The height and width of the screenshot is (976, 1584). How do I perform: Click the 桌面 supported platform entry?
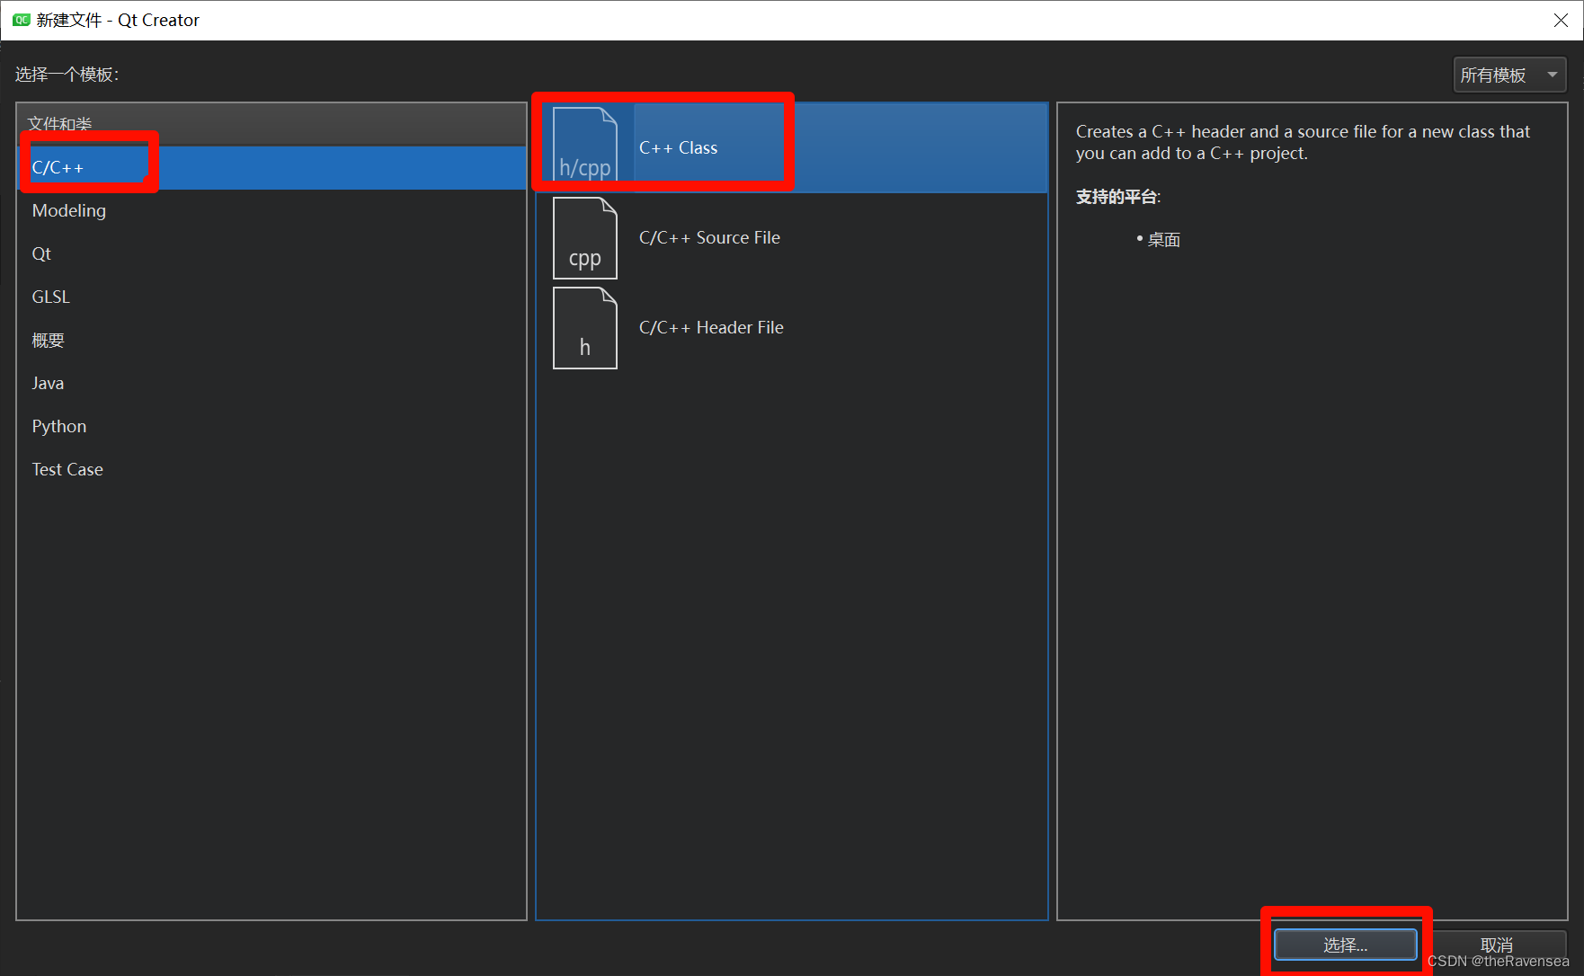coord(1163,240)
